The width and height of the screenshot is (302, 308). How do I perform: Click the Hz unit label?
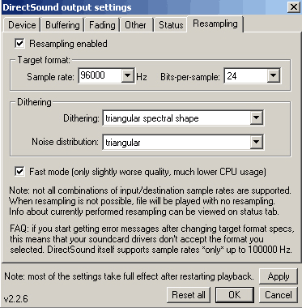pos(142,77)
